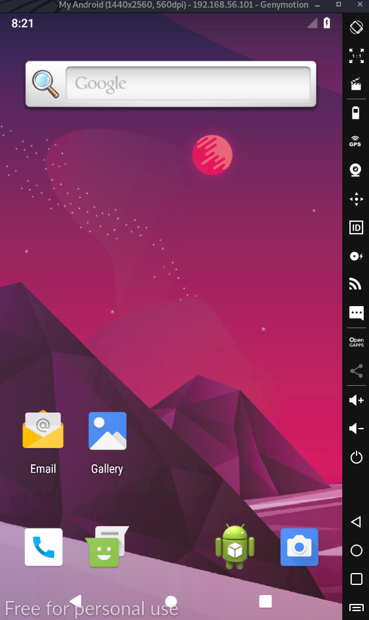Click Genymotion sidebar recent apps square
369x620 pixels.
[357, 579]
